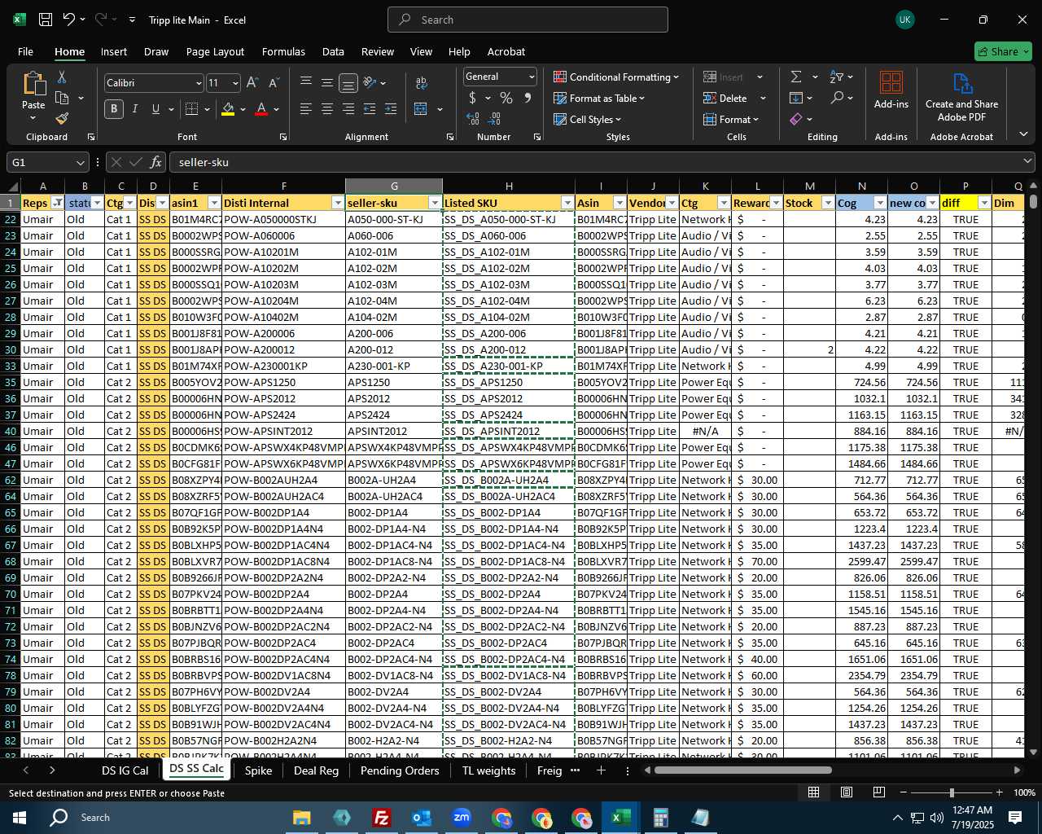
Task: Open Zoom from the taskbar
Action: click(x=462, y=818)
